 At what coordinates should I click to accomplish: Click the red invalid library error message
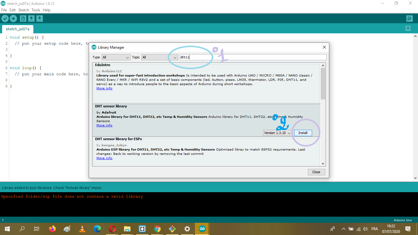tap(72, 196)
